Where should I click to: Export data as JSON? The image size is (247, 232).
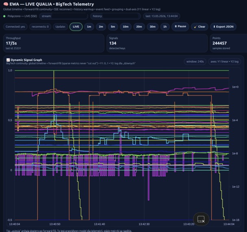coord(223,27)
